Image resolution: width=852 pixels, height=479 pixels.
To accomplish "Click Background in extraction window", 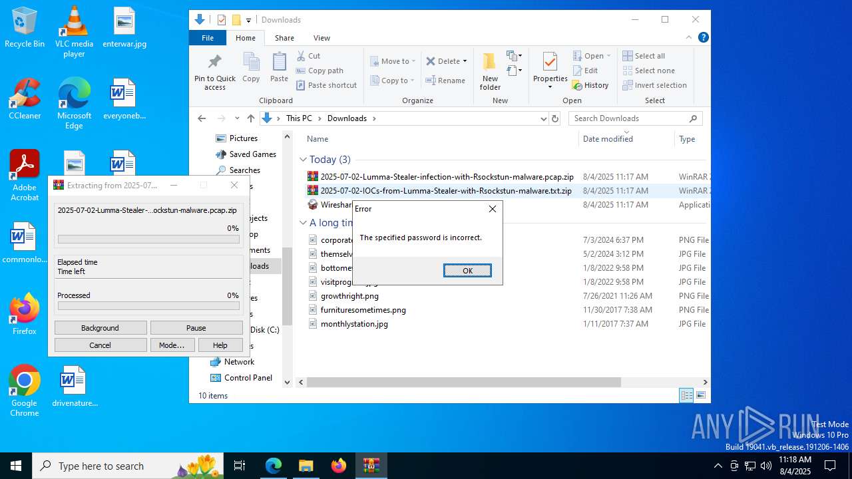I will (x=101, y=328).
